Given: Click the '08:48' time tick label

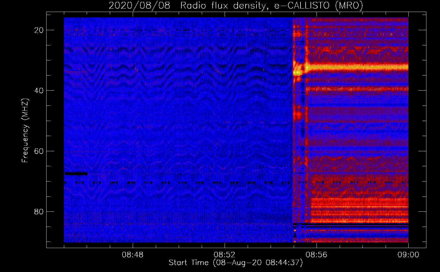Looking at the screenshot, I should click(133, 255).
